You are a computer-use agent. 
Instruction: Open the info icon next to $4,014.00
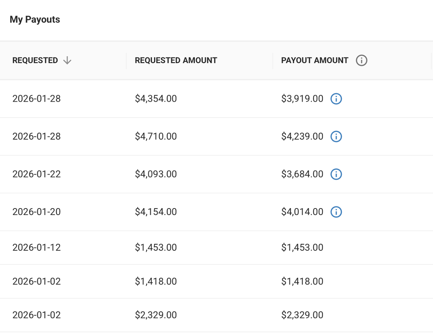tap(336, 212)
